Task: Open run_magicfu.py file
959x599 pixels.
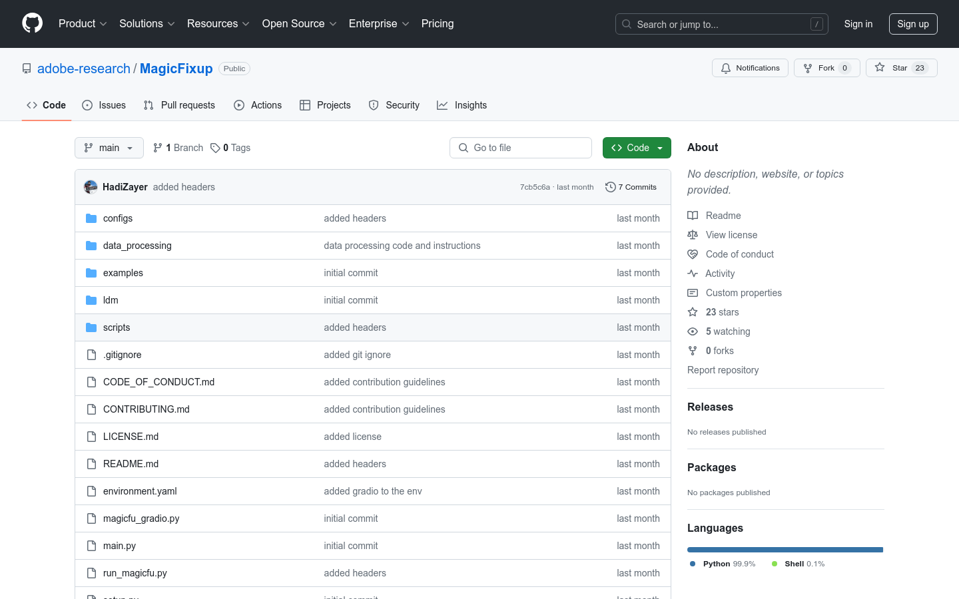Action: coord(135,573)
